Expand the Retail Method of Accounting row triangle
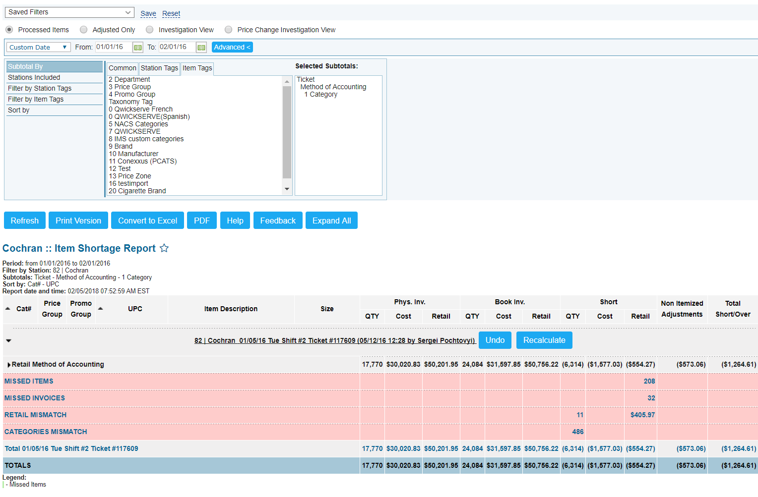 click(x=8, y=364)
